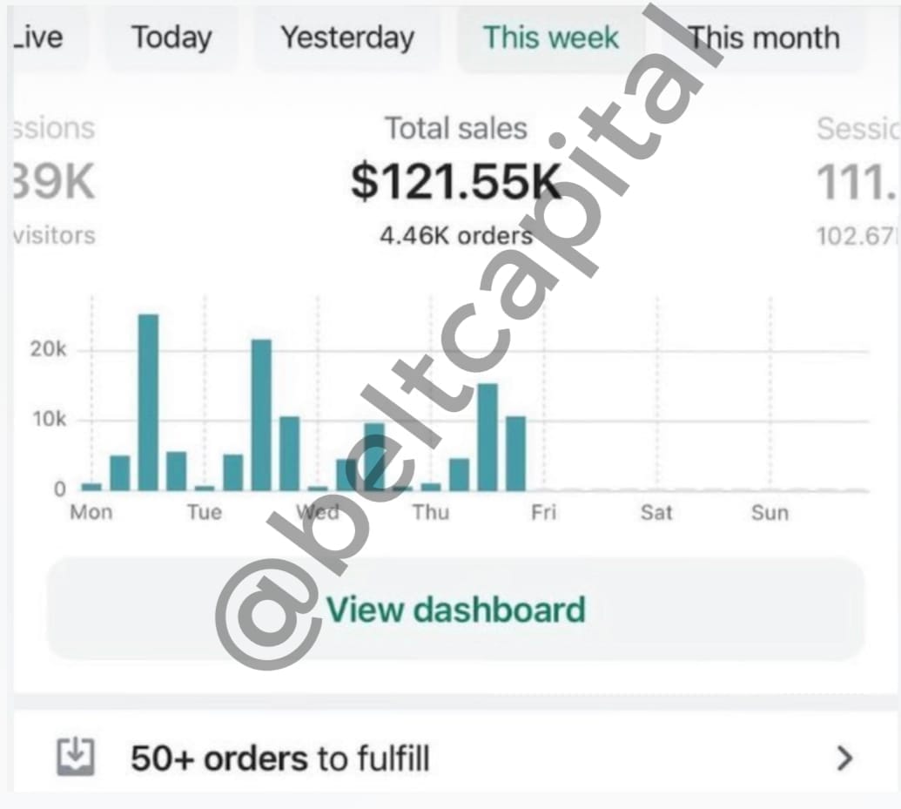901x809 pixels.
Task: Tap the Sessions card on the right
Action: tap(857, 181)
